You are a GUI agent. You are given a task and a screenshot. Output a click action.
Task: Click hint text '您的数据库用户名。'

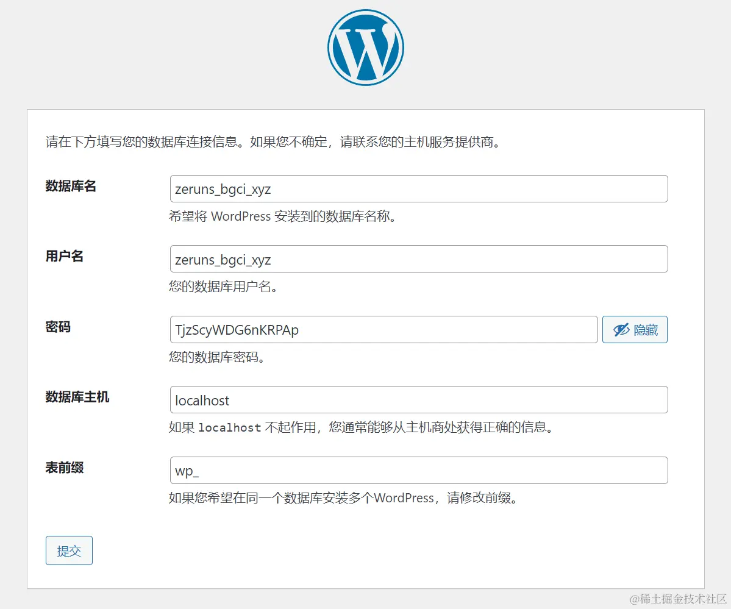tap(223, 287)
